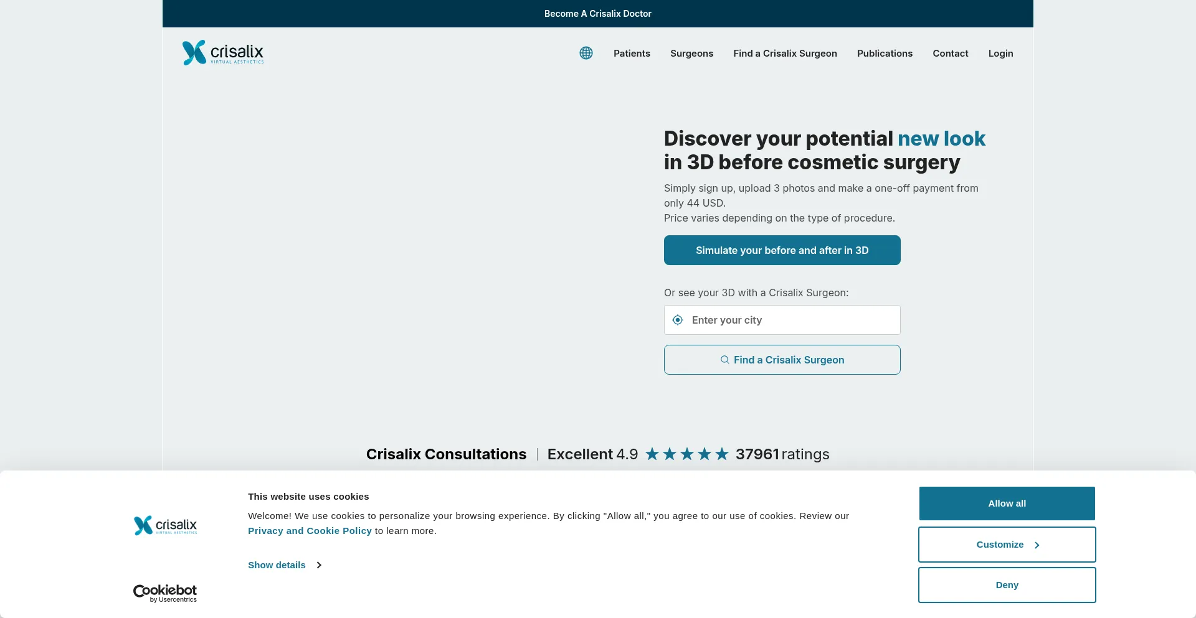This screenshot has width=1196, height=618.
Task: Open the Customize cookie options
Action: pos(1007,545)
